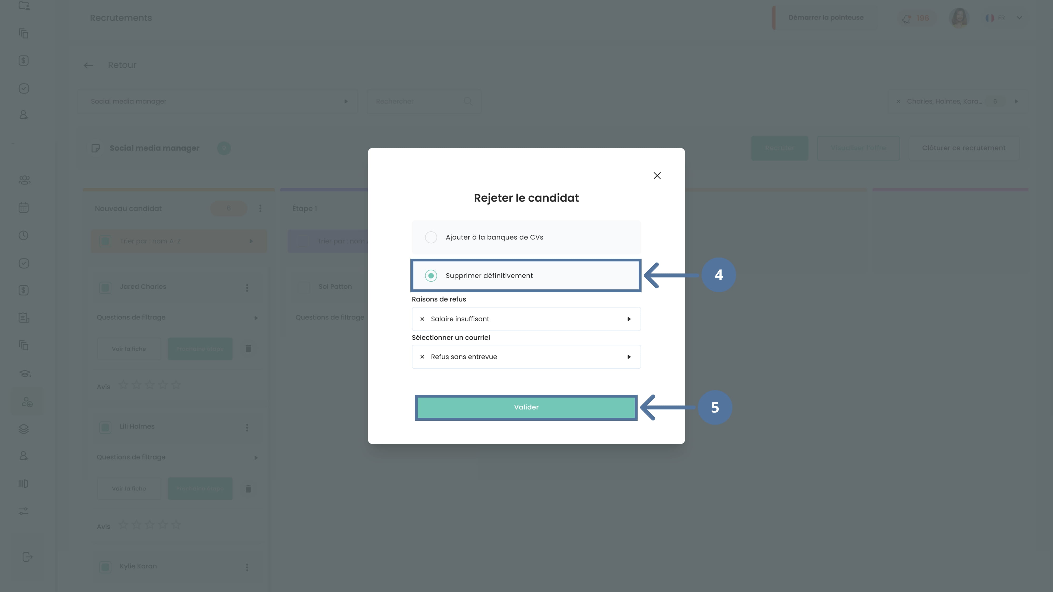Open Lili Holmes three-dot menu

click(247, 427)
